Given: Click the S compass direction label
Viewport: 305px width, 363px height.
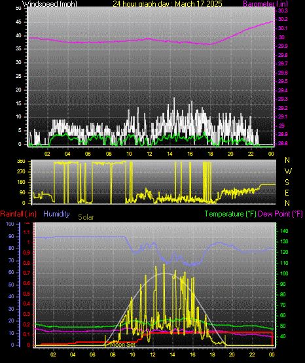Looking at the screenshot, I should (x=287, y=182).
